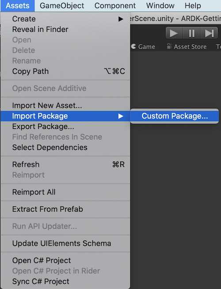Open the Component menu

click(115, 5)
